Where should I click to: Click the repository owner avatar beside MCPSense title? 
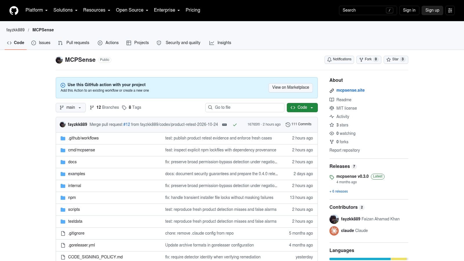(x=59, y=60)
